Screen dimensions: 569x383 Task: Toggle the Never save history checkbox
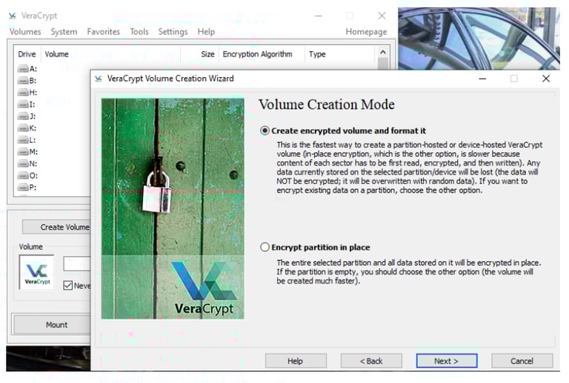[x=68, y=285]
